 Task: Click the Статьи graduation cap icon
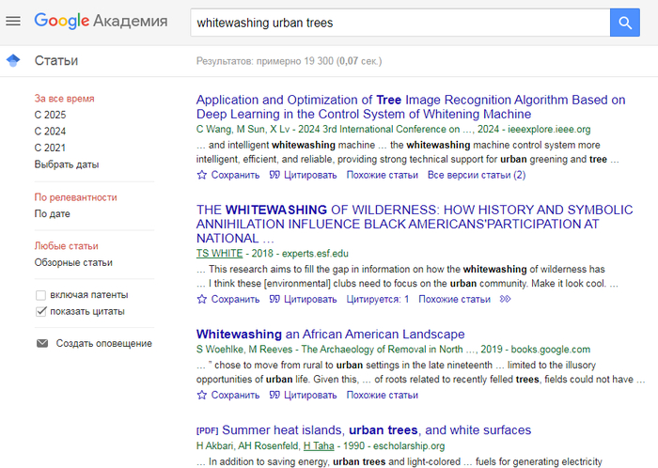click(13, 61)
